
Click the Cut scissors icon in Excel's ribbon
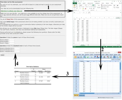point(77,5)
